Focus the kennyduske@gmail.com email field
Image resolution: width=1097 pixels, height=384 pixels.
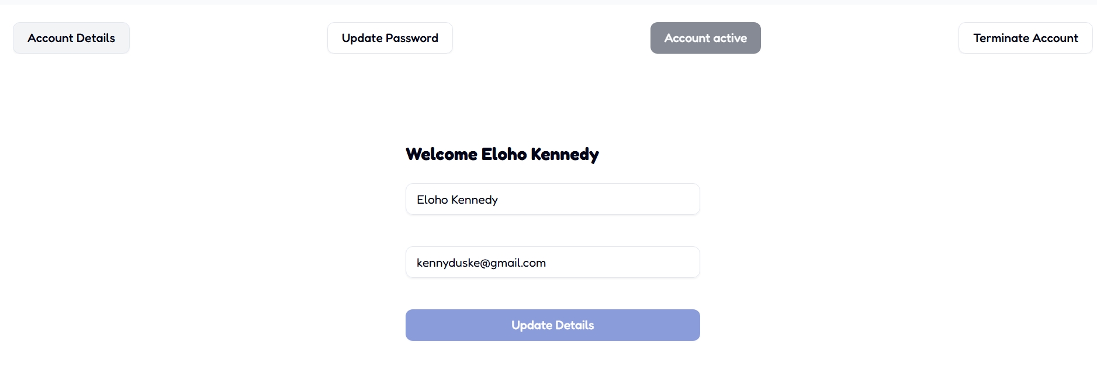[x=553, y=262]
